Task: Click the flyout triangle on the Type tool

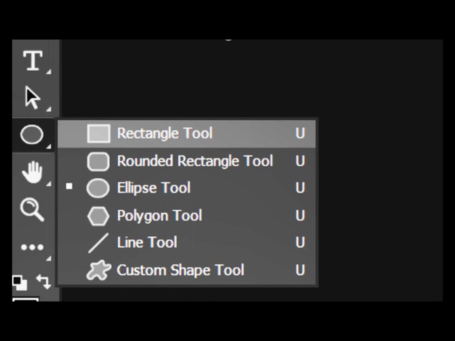Action: [x=48, y=71]
